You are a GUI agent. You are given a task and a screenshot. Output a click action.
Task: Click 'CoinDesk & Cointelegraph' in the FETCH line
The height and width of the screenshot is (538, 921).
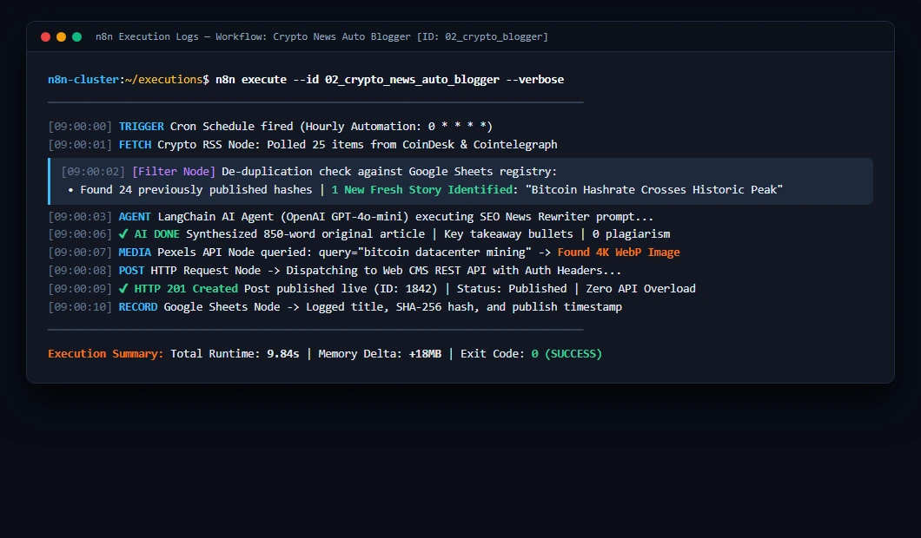[480, 144]
